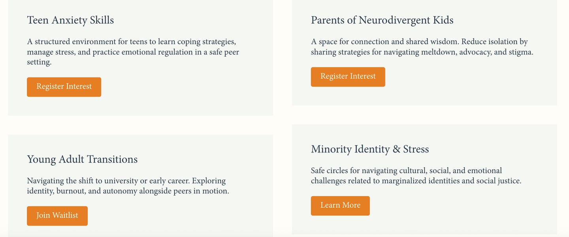Viewport: 569px width, 237px height.
Task: Click the description about university or early career
Action: point(128,186)
